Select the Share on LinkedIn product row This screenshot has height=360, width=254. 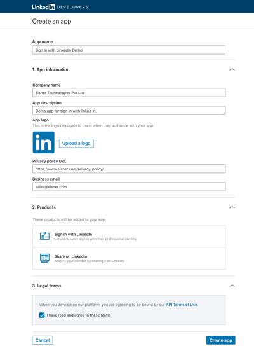[x=129, y=258]
